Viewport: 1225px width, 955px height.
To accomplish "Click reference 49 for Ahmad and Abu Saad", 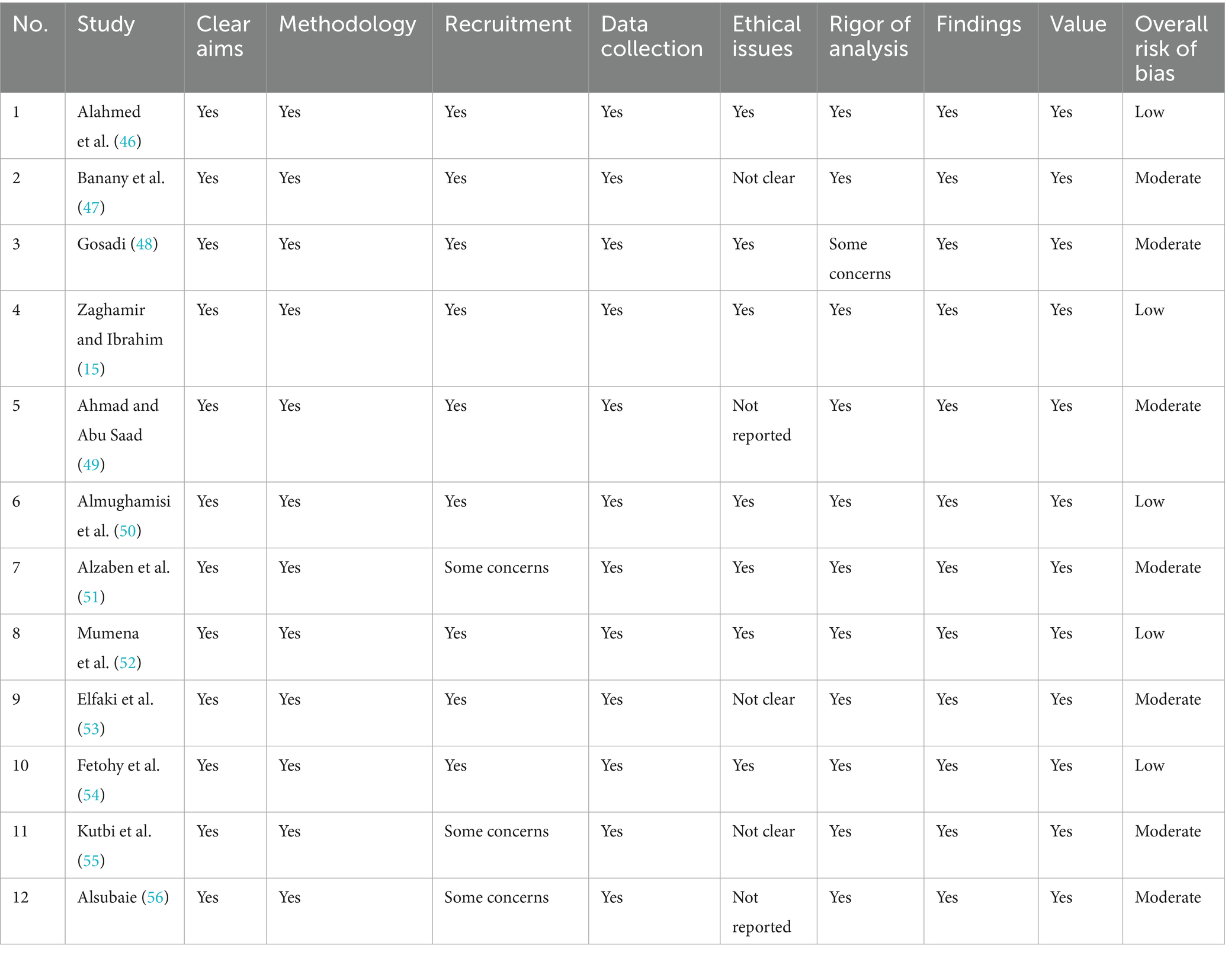I will 91,465.
